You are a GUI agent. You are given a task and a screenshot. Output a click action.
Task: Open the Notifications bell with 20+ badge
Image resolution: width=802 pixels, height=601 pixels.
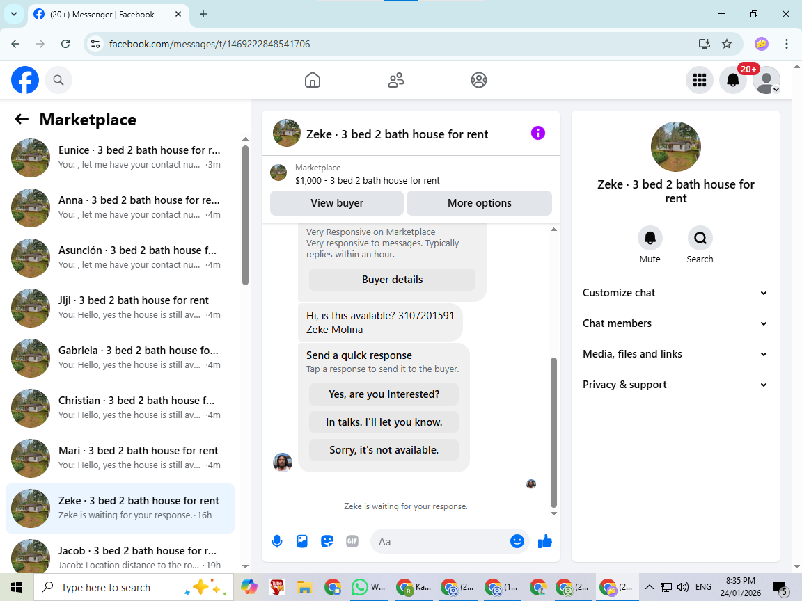(733, 80)
